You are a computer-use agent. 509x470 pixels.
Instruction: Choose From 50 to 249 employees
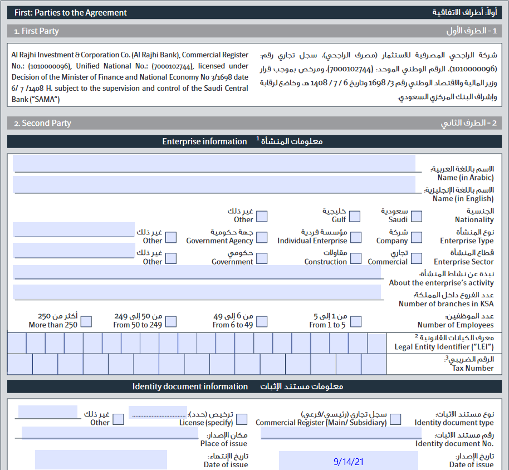171,322
